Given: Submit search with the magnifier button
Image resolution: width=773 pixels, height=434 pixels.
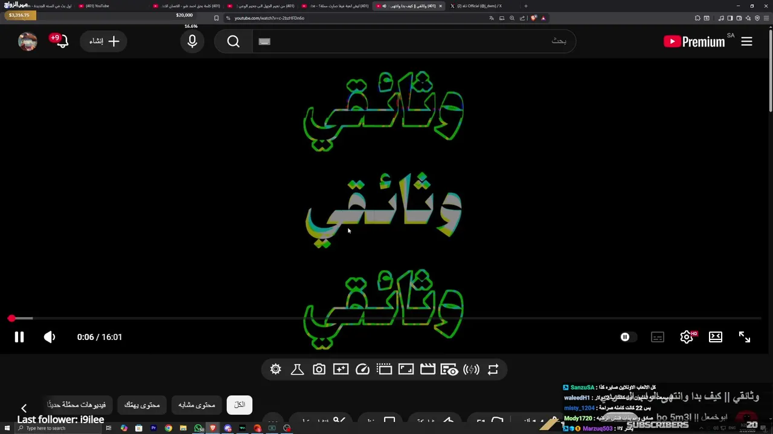Looking at the screenshot, I should (x=234, y=42).
